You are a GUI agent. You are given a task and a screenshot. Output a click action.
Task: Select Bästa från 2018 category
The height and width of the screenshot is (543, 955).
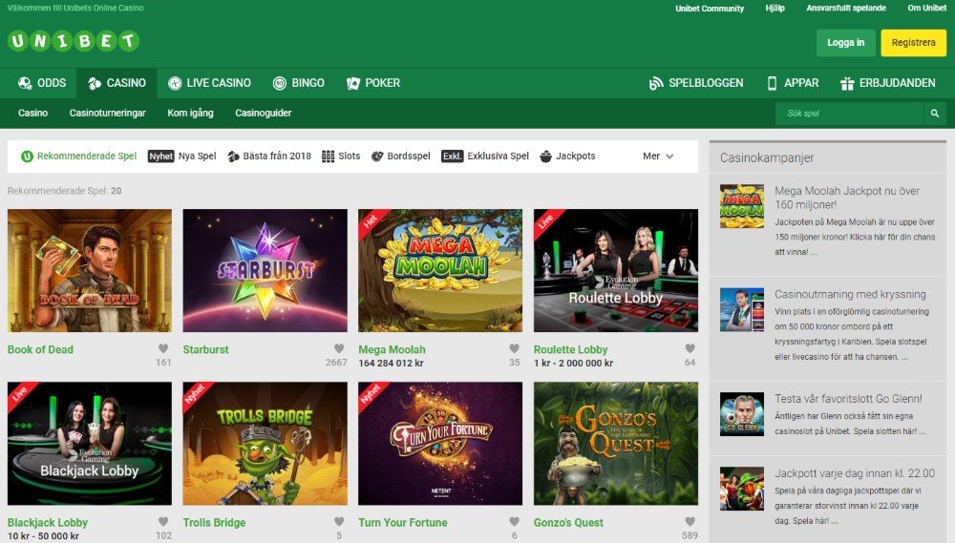pyautogui.click(x=269, y=156)
